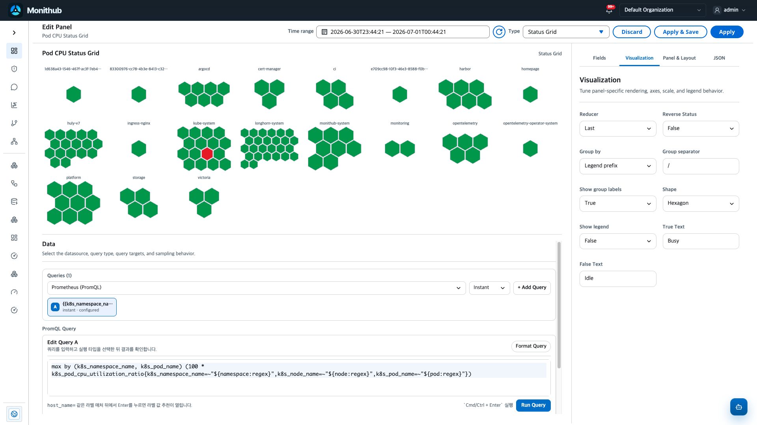Switch to the Fields tab
Image resolution: width=757 pixels, height=425 pixels.
[599, 58]
